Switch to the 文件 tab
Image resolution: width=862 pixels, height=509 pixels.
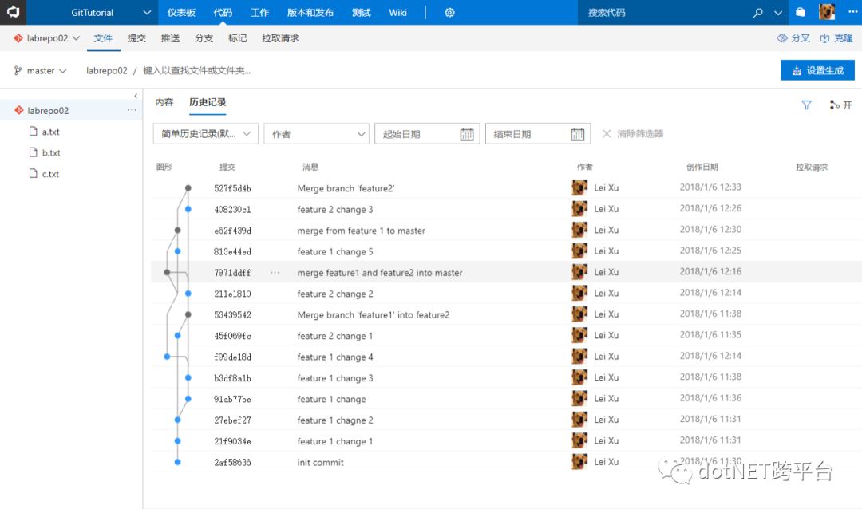(x=103, y=38)
